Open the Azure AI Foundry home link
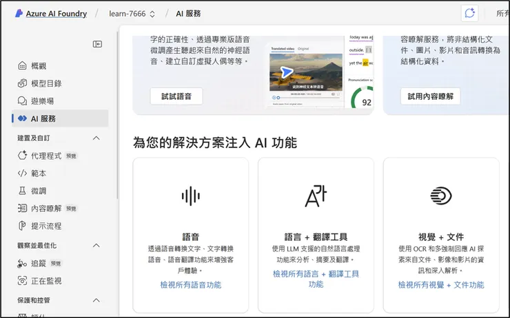The image size is (510, 318). [x=57, y=14]
